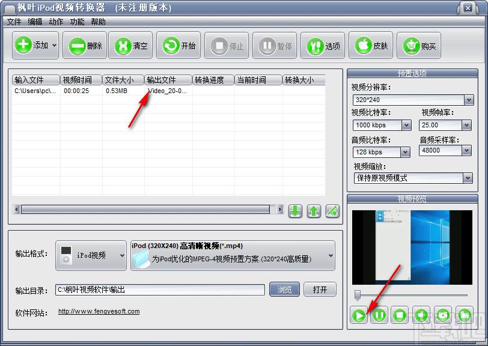The height and width of the screenshot is (346, 488).
Task: Move item up with green up-arrow icon
Action: (x=314, y=211)
